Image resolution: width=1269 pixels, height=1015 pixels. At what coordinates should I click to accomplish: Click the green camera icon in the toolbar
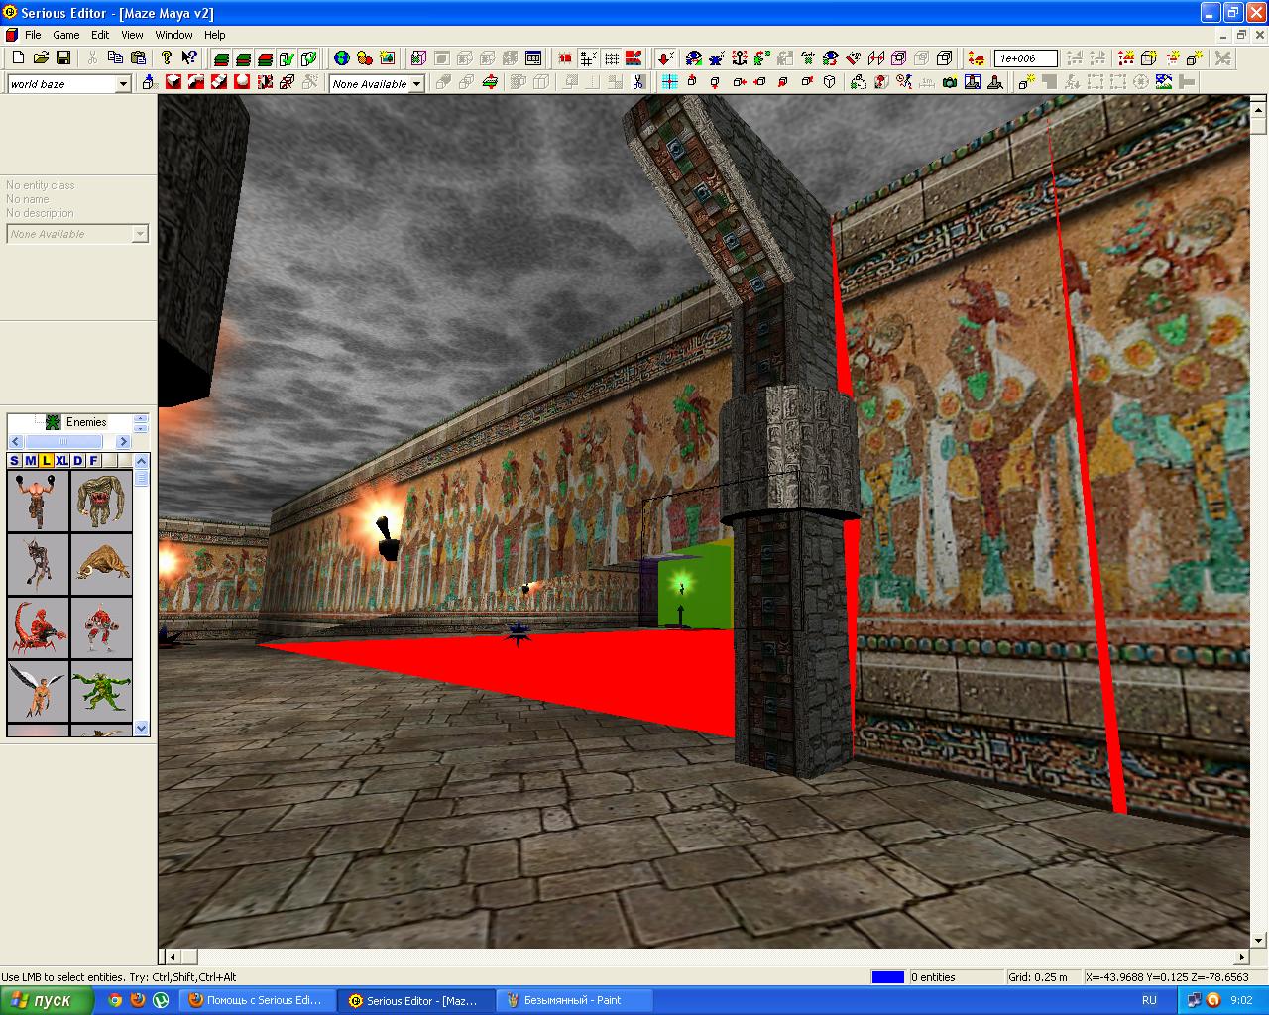950,83
